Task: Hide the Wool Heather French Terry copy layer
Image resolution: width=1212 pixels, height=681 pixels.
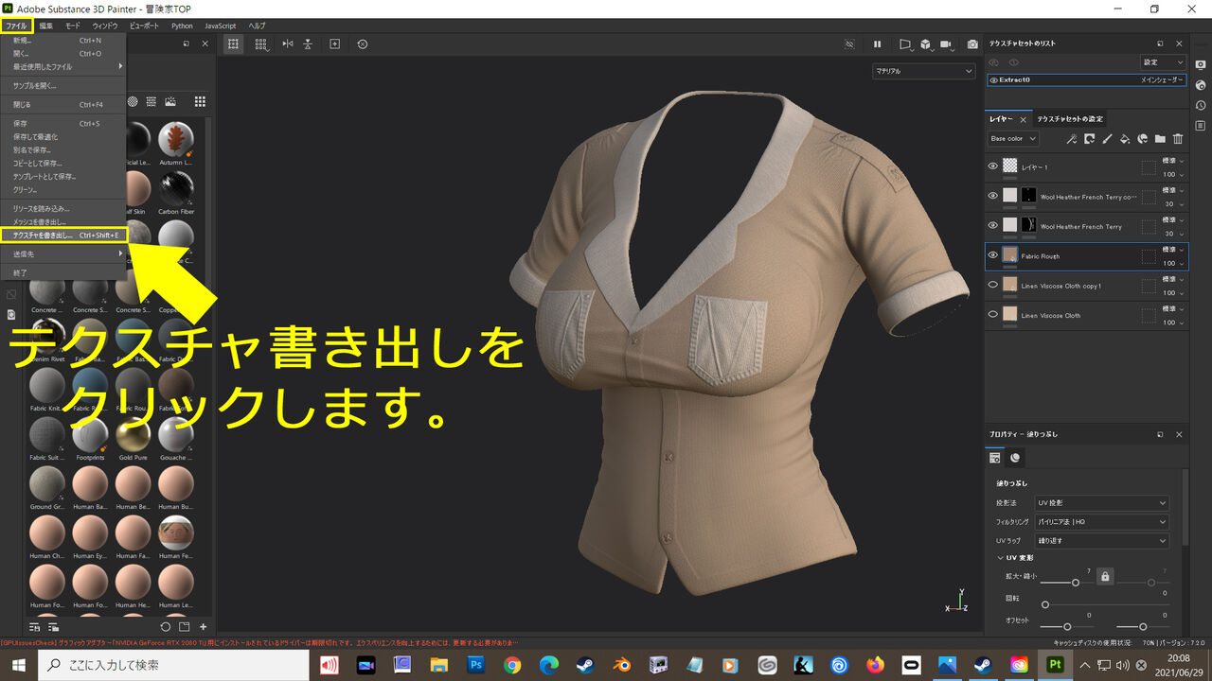Action: 992,196
